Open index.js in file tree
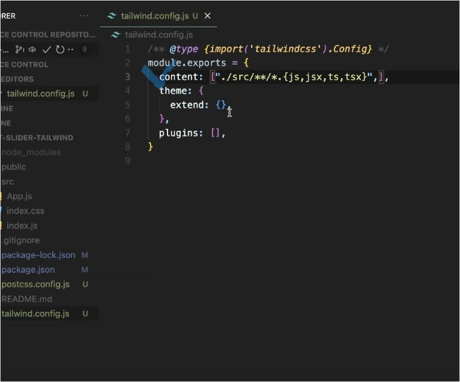This screenshot has width=460, height=382. point(22,225)
